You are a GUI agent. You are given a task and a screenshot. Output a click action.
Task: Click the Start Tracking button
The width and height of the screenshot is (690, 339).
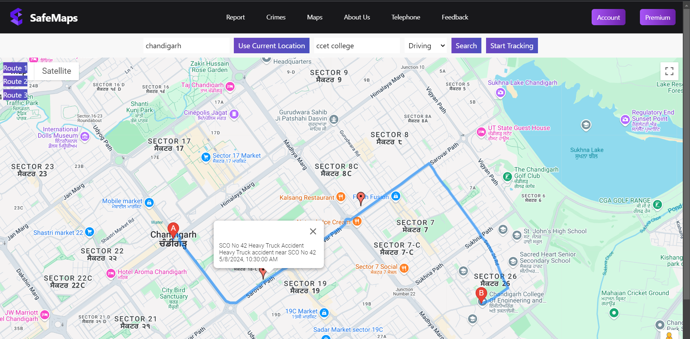512,46
